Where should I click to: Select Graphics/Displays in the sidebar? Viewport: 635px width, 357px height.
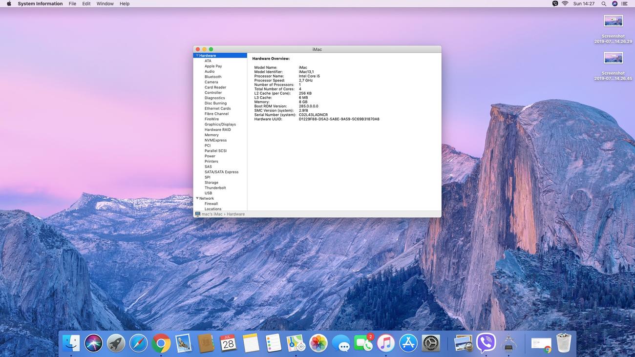pyautogui.click(x=220, y=125)
